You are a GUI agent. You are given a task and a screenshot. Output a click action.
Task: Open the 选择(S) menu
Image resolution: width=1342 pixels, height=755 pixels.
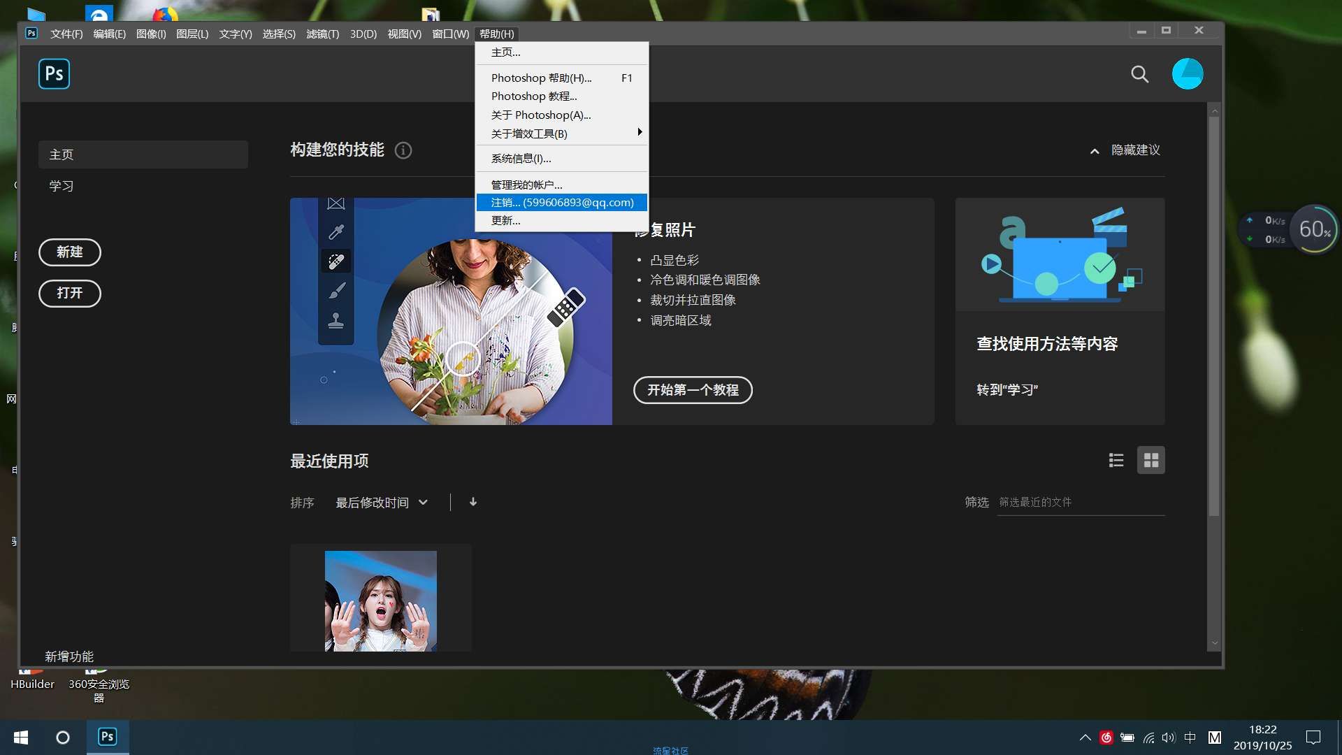click(279, 34)
